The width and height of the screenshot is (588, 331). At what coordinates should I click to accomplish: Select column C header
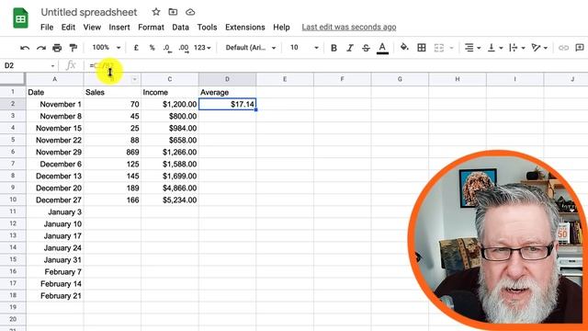click(170, 79)
